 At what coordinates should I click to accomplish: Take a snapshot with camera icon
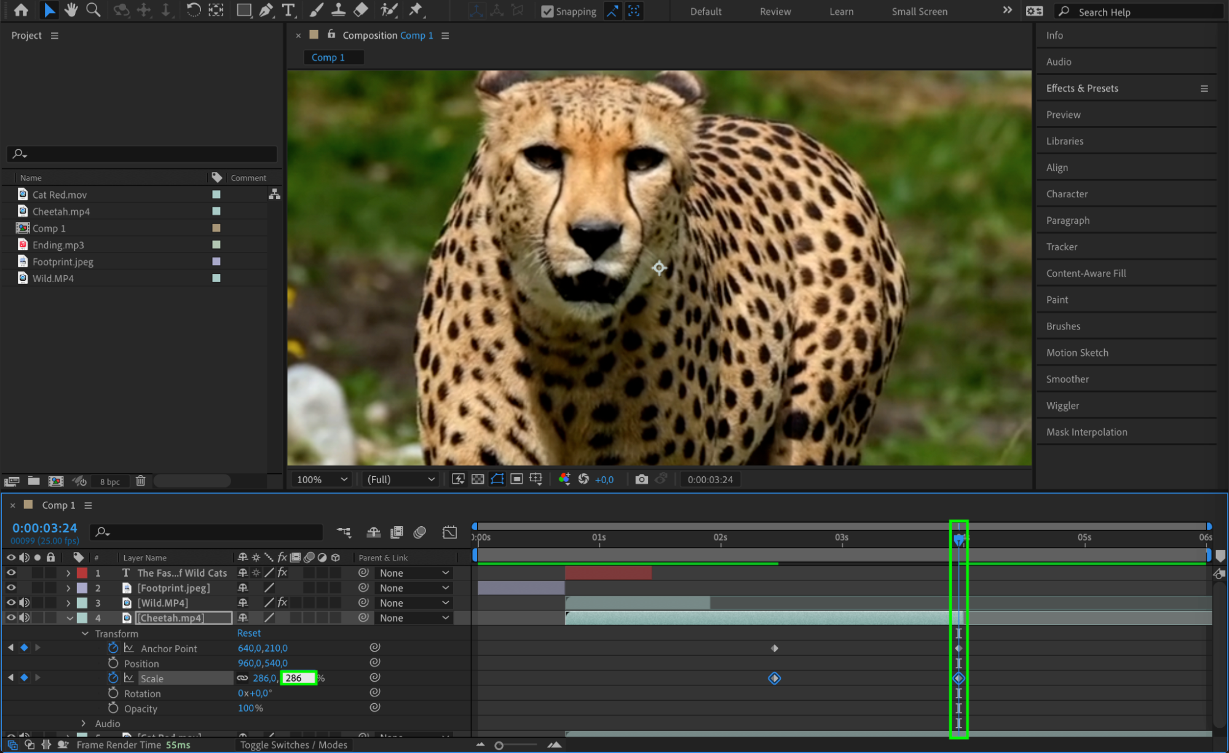point(641,479)
